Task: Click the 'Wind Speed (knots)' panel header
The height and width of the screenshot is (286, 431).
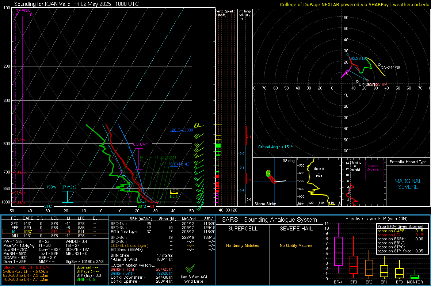Action: pyautogui.click(x=225, y=13)
